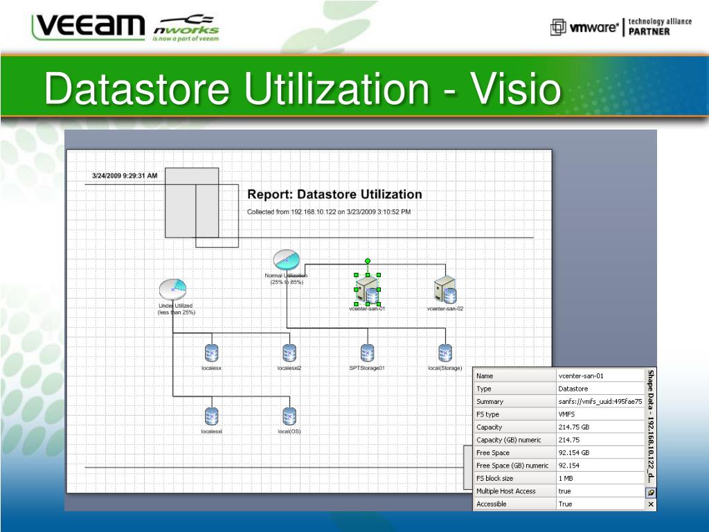Click the gray rectangle placeholder in report header
709x532 pixels.
coord(192,203)
